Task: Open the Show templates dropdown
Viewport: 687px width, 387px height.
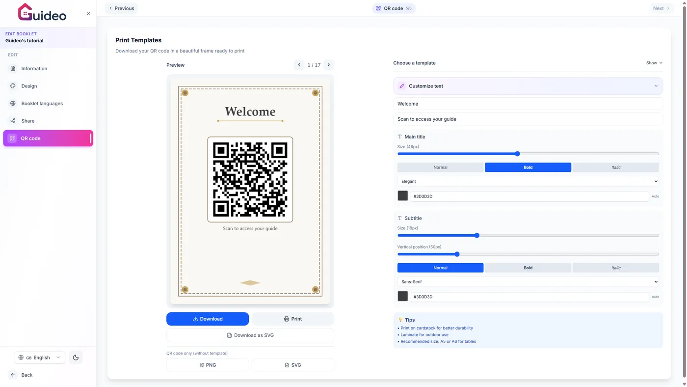Action: tap(654, 63)
